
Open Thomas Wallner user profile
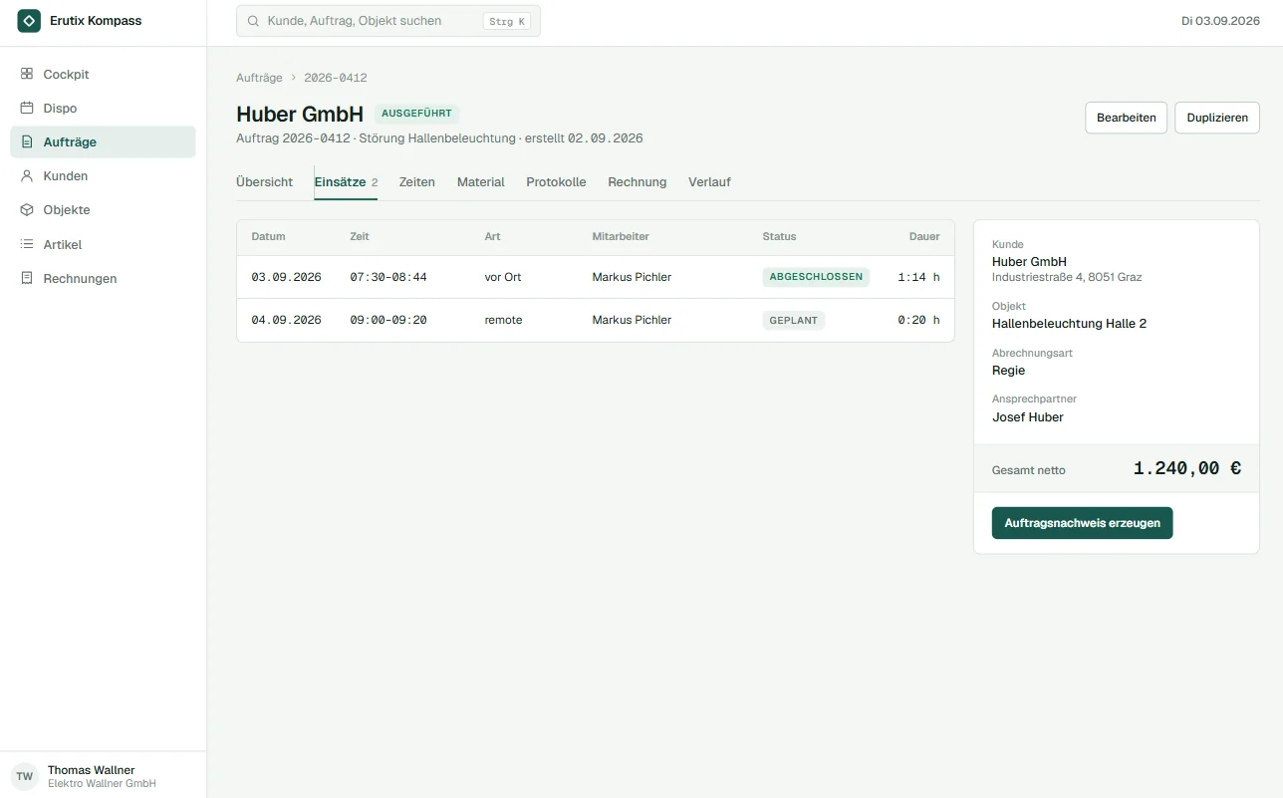pyautogui.click(x=103, y=776)
